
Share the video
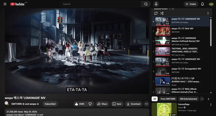pos(102,104)
